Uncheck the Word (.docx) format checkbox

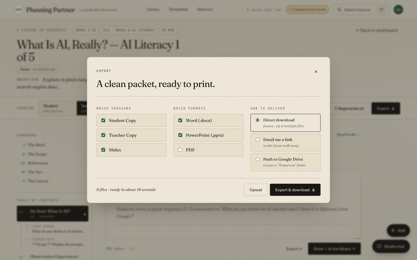[180, 120]
